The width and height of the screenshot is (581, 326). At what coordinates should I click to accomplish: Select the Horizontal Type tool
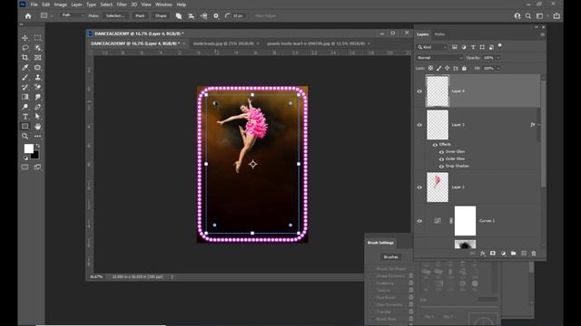(25, 117)
